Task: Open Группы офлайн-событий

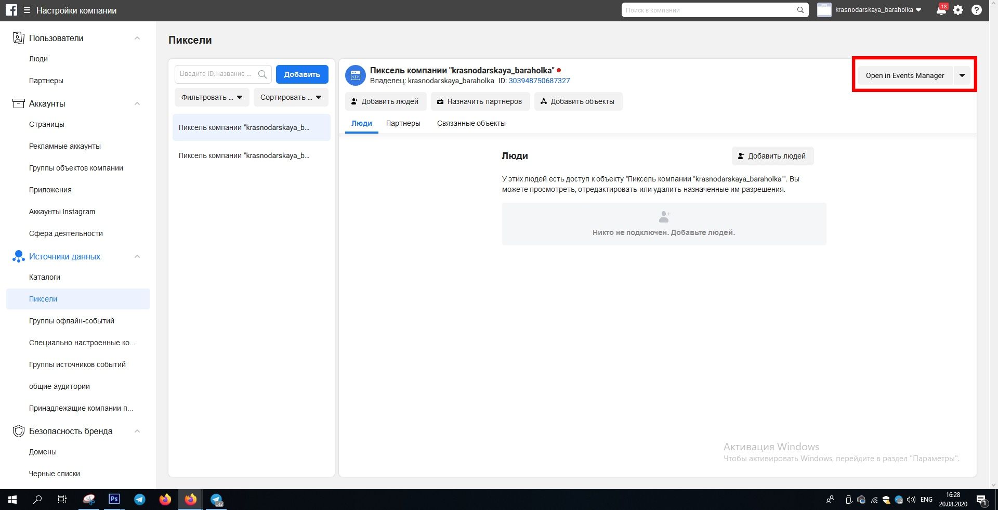Action: [72, 321]
